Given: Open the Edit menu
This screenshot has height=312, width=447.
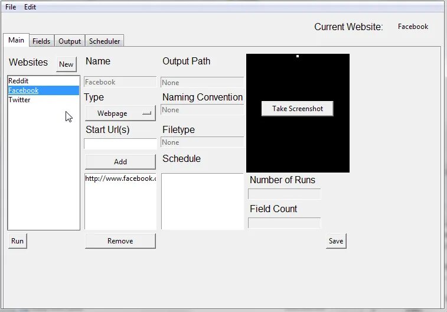Looking at the screenshot, I should pos(30,7).
